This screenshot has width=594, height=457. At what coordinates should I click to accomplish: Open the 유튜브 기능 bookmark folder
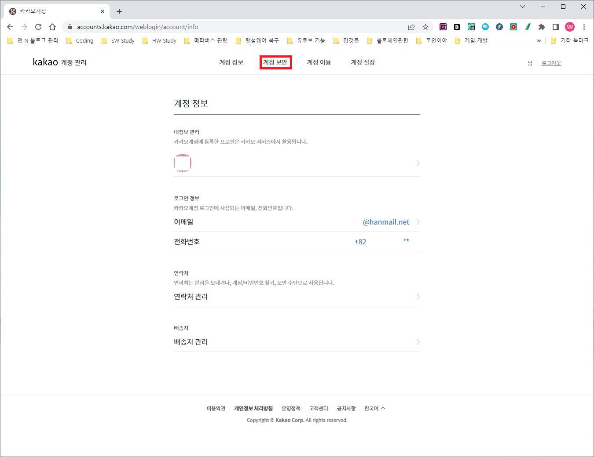[x=306, y=40]
